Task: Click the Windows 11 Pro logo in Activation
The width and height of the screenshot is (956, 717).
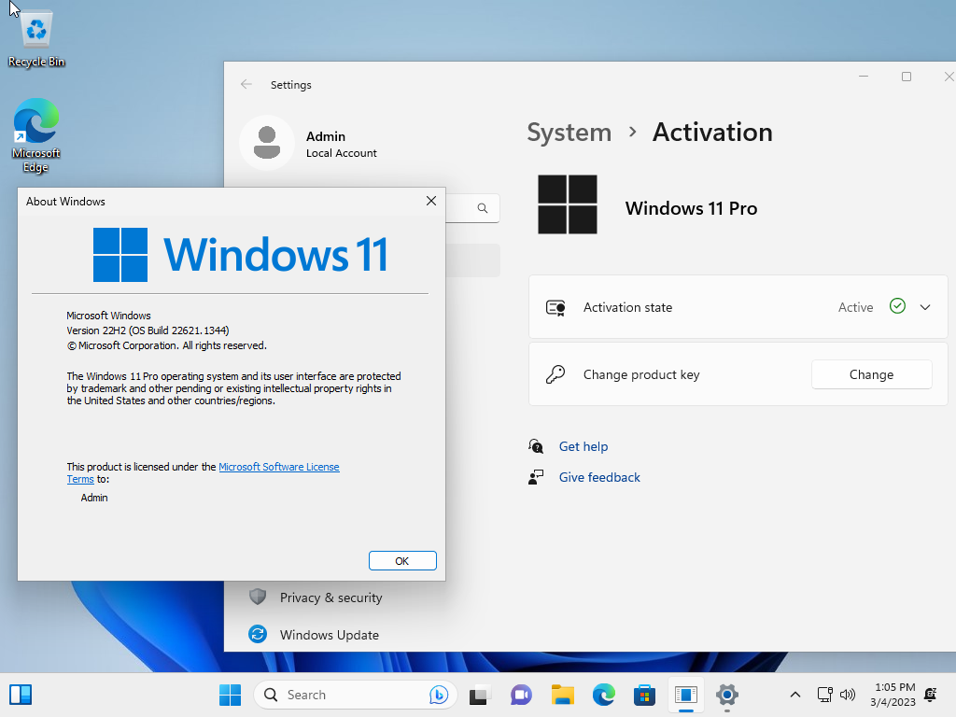Action: [567, 204]
